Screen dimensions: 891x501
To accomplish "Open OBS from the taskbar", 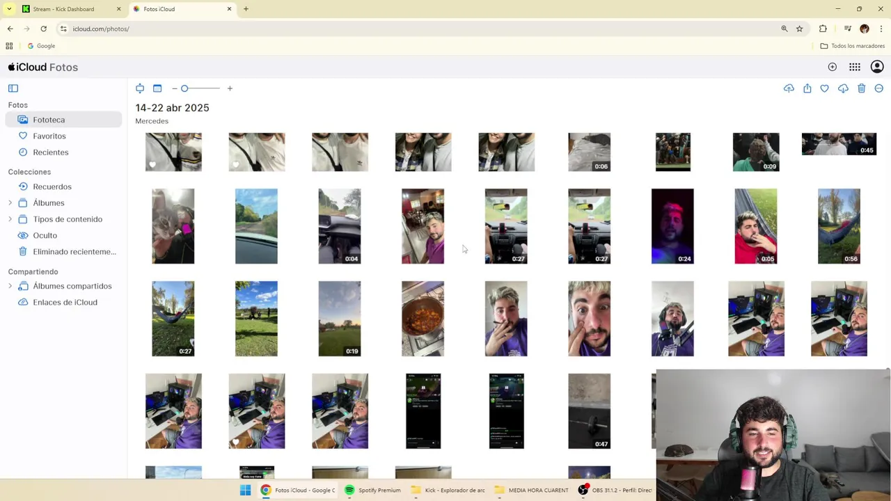I will click(x=615, y=490).
